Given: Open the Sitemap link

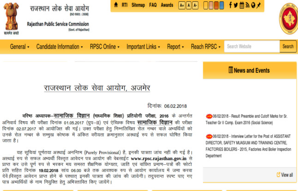Looking at the screenshot, I should pos(138,5).
